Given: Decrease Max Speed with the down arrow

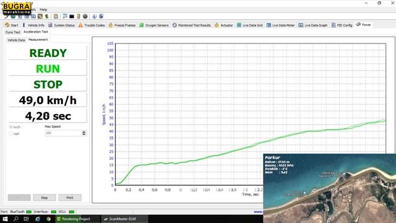Looking at the screenshot, I should click(84, 134).
